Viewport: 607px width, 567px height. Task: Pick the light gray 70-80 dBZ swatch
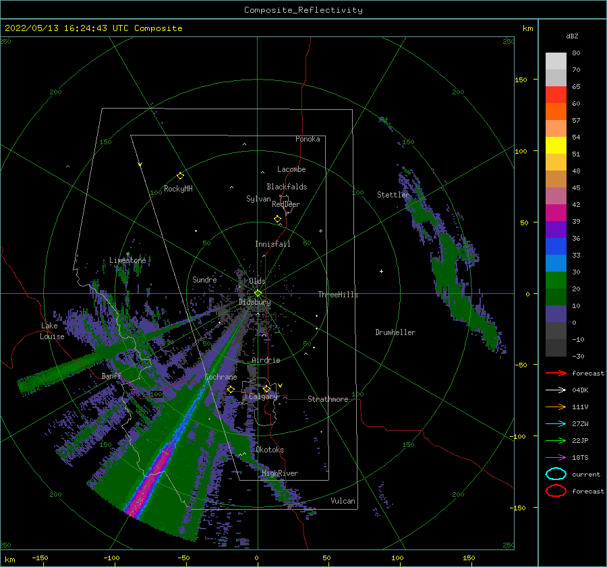click(556, 61)
